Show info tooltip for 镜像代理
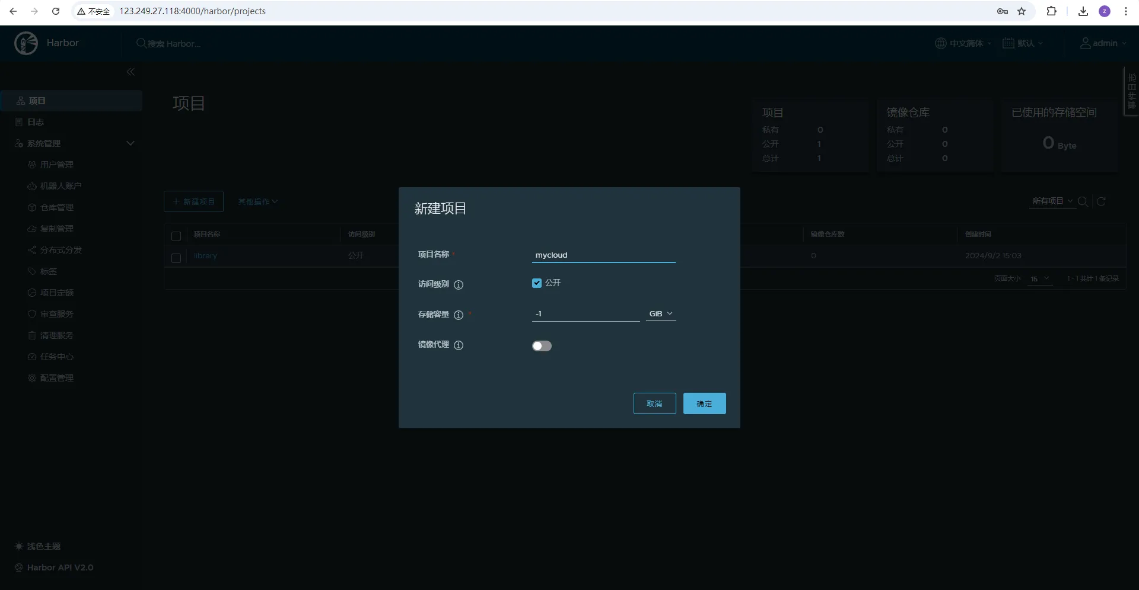This screenshot has width=1139, height=590. click(x=459, y=345)
